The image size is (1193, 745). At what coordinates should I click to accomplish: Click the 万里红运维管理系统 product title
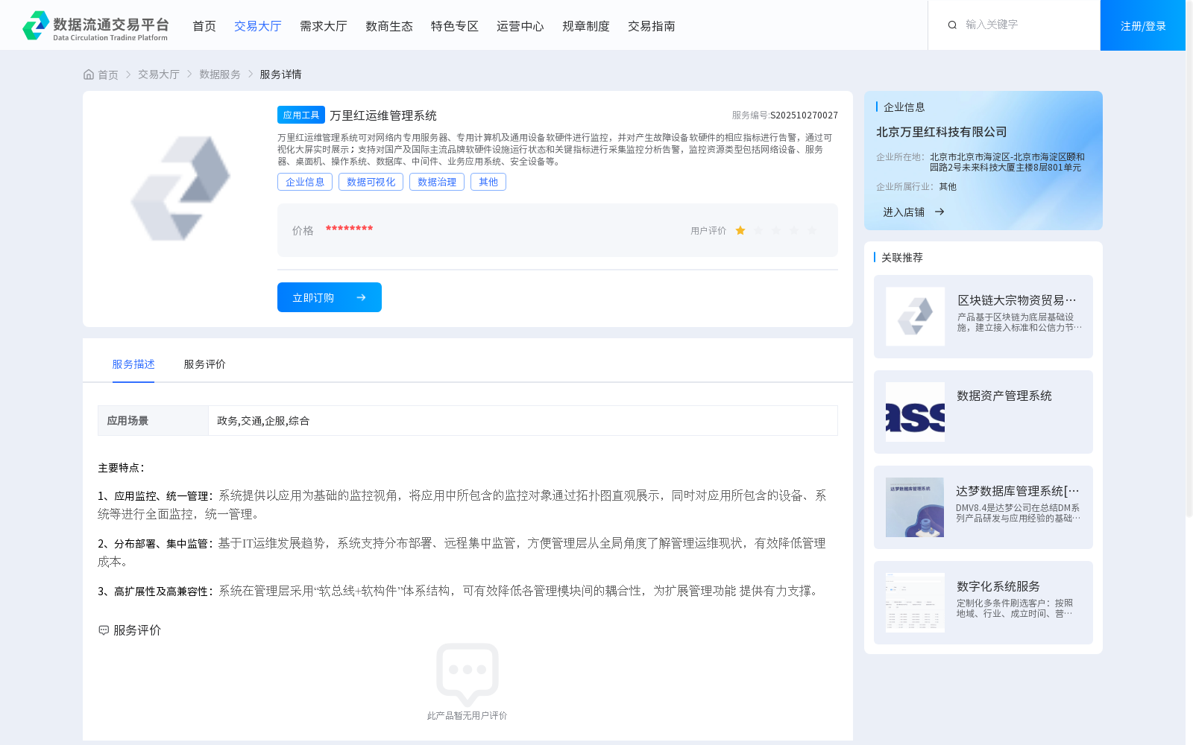(383, 115)
